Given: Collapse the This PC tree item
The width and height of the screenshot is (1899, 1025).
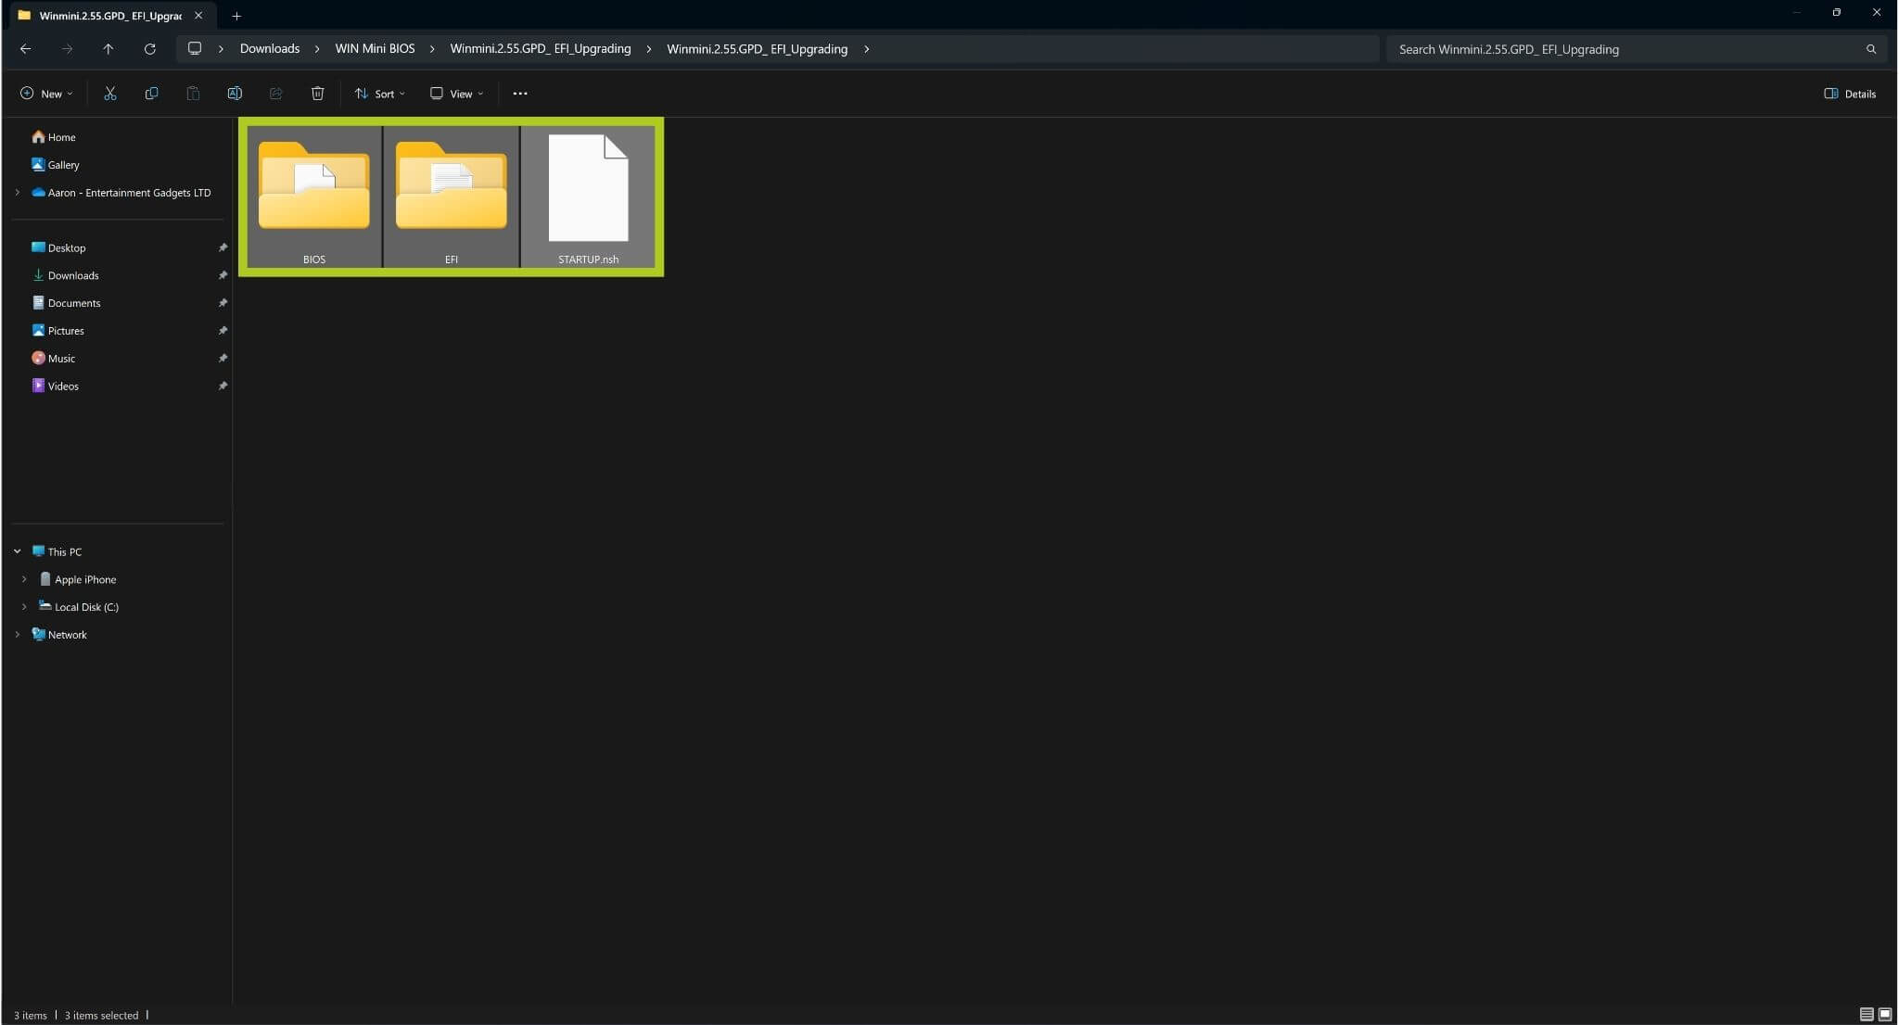Looking at the screenshot, I should (17, 550).
